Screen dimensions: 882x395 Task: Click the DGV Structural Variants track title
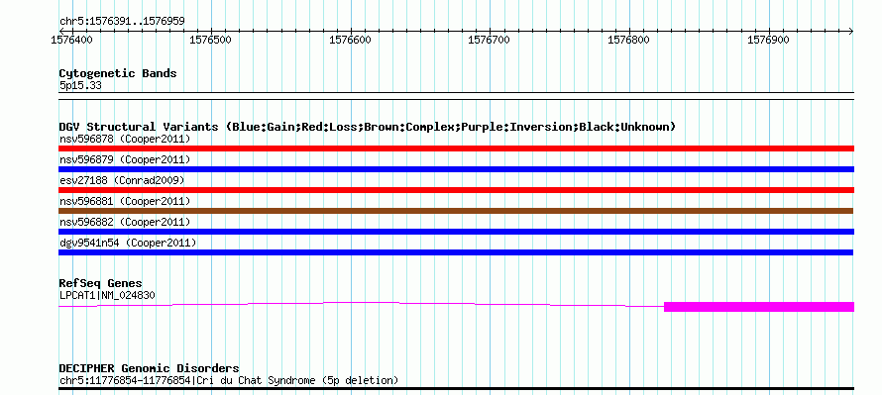[367, 127]
